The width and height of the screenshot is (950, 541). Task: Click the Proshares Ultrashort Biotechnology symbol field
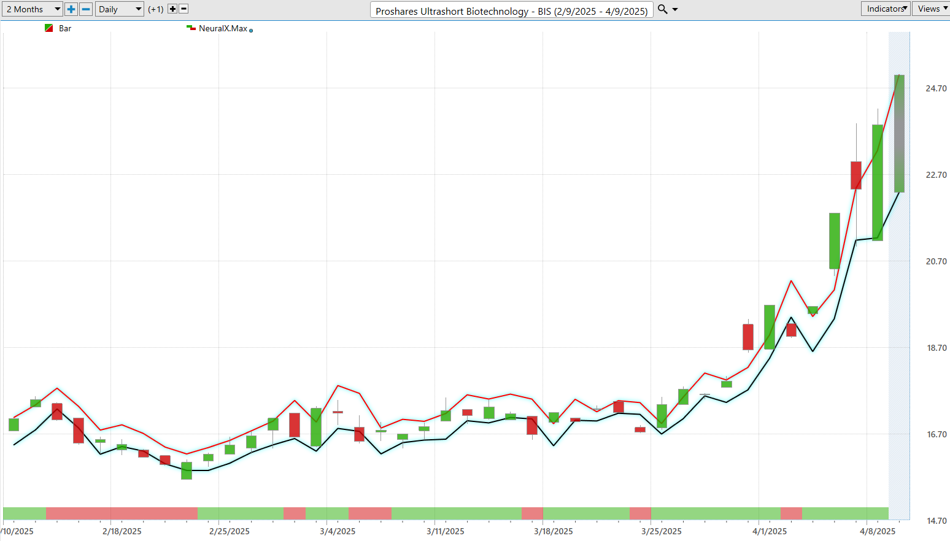tap(512, 10)
